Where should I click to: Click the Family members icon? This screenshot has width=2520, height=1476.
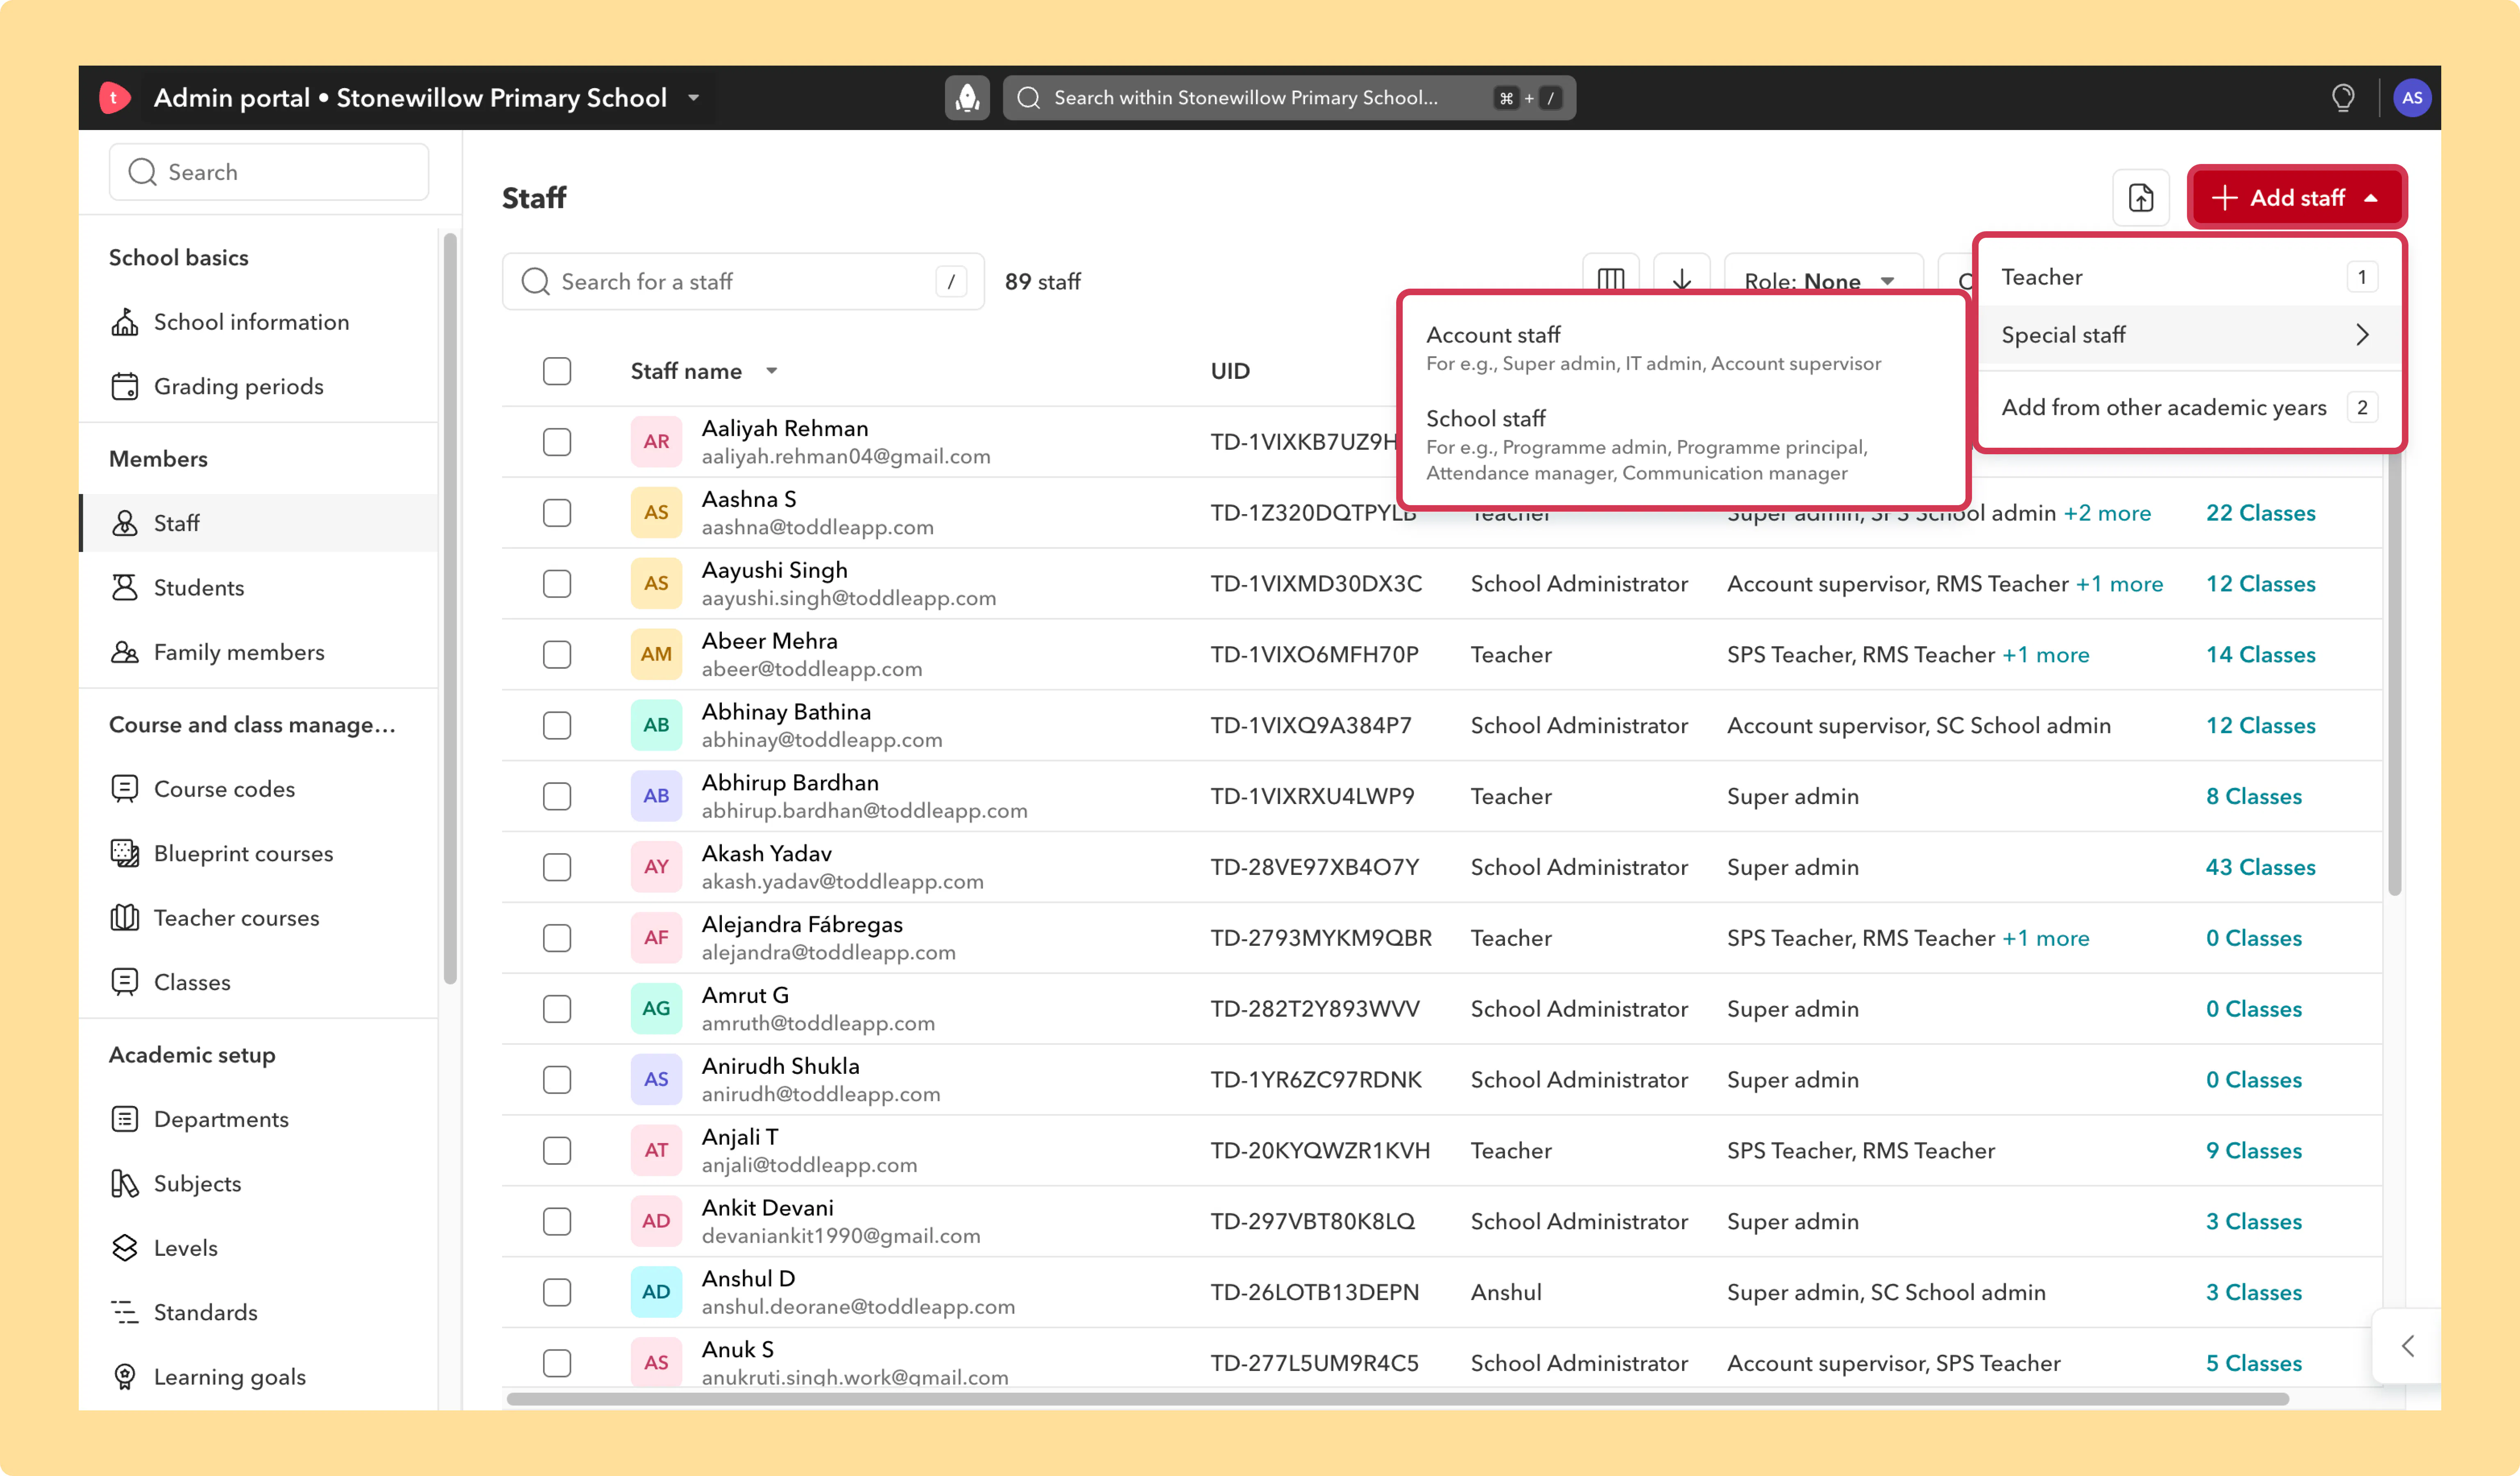[x=125, y=653]
